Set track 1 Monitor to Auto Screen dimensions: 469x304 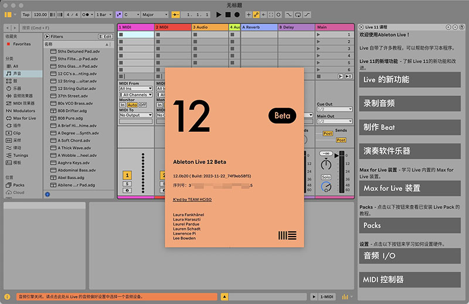(132, 105)
